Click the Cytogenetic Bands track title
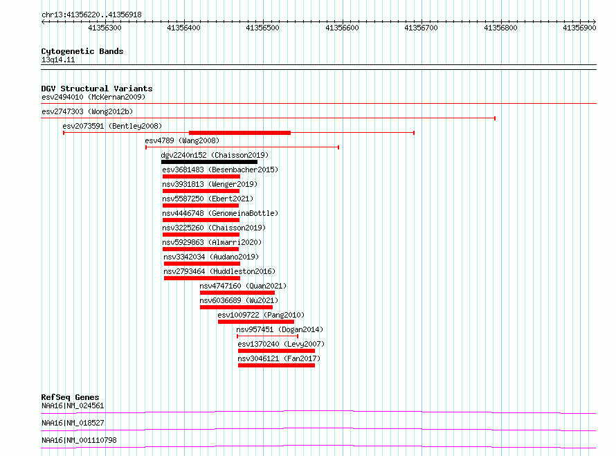The height and width of the screenshot is (456, 616). coord(82,51)
